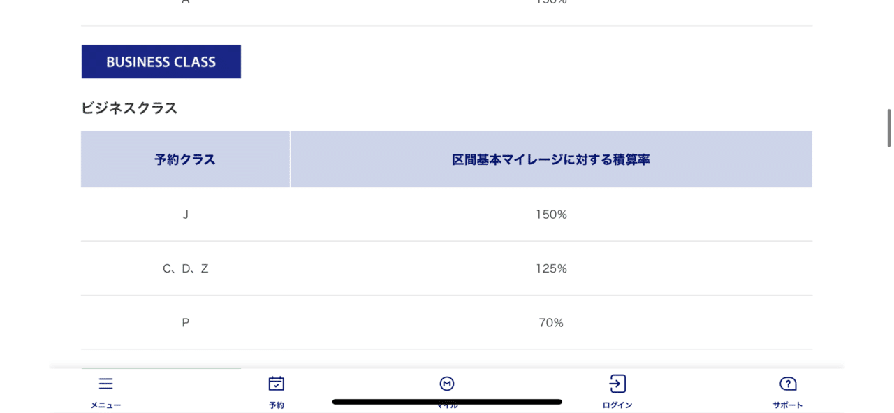Select the 区間基本マイレージに対する積算率 header
The image size is (894, 413).
click(x=551, y=159)
